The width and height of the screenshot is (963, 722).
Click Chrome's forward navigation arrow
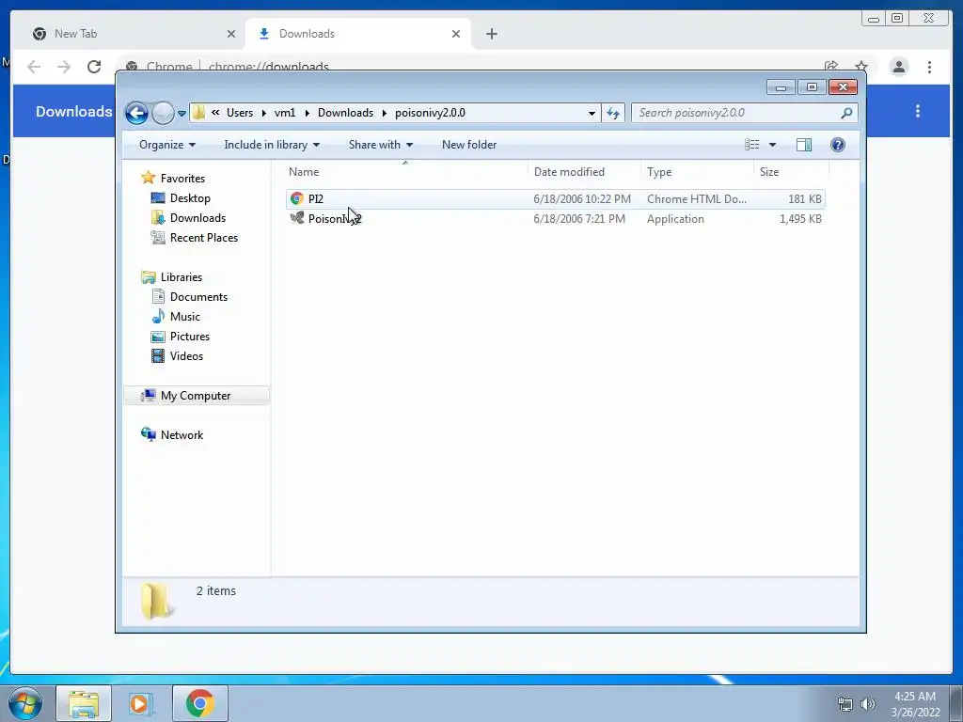click(64, 67)
